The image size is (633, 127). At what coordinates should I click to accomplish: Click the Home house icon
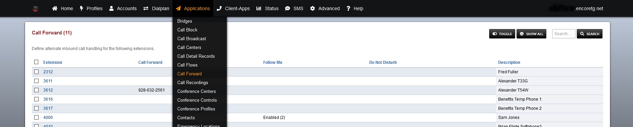[x=55, y=8]
